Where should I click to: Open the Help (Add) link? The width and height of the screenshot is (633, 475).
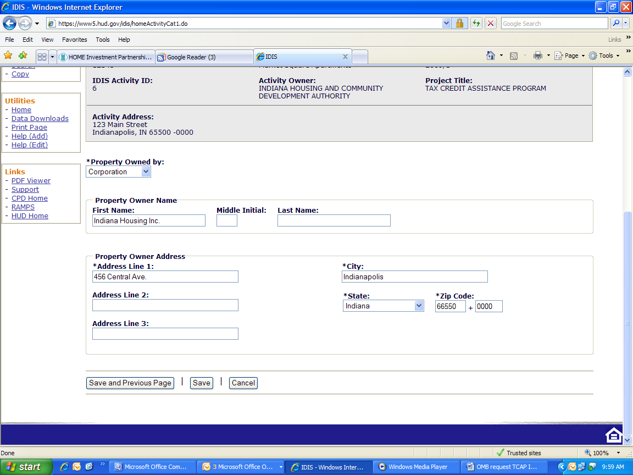[x=30, y=136]
